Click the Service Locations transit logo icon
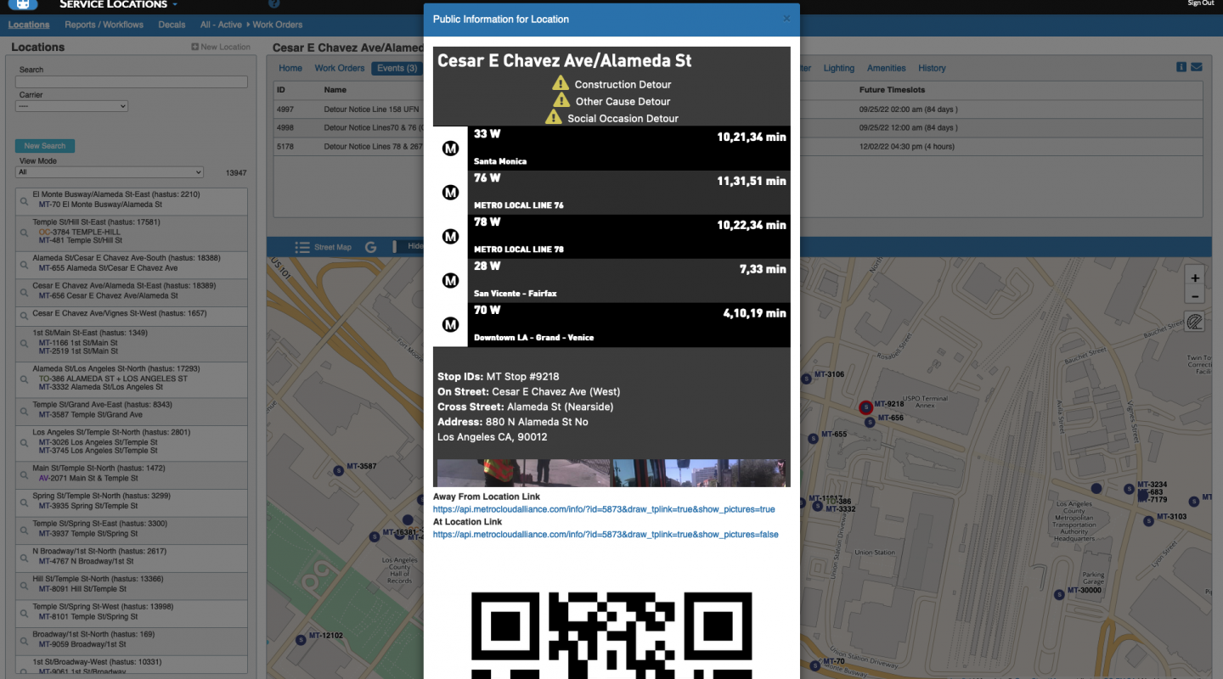 [x=22, y=4]
